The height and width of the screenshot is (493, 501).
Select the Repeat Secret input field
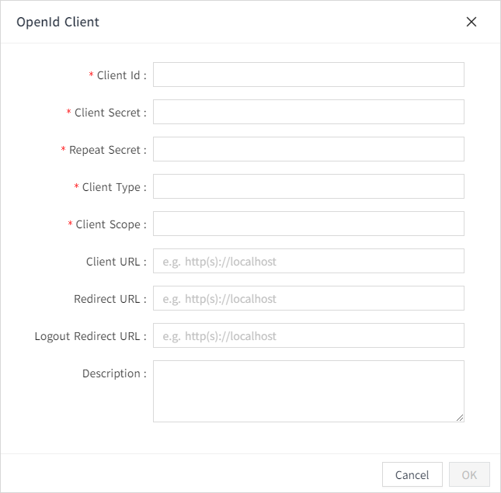tap(308, 149)
